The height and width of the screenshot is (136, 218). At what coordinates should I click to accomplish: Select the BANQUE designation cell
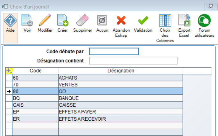(121, 98)
